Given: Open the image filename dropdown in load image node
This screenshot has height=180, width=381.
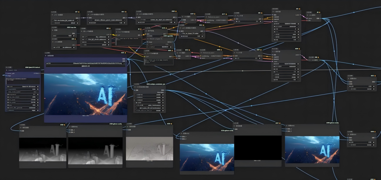Looking at the screenshot, I should point(85,63).
